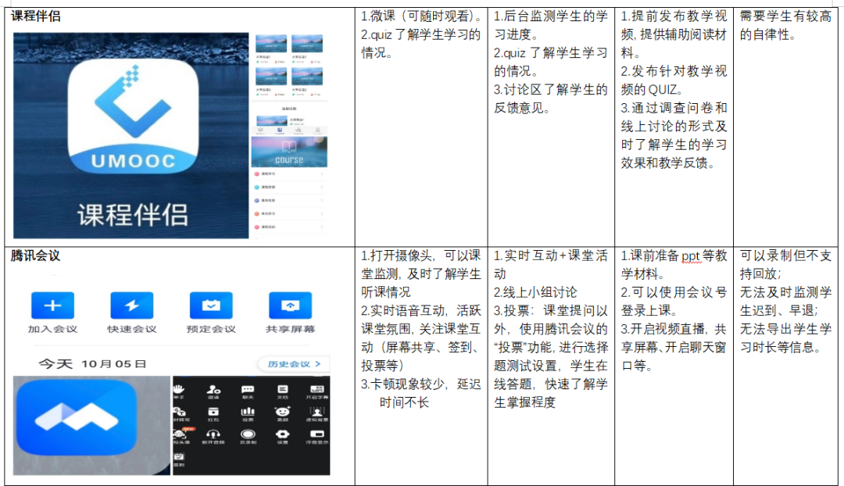
Task: Open the 聊天 chat icon
Action: (248, 388)
